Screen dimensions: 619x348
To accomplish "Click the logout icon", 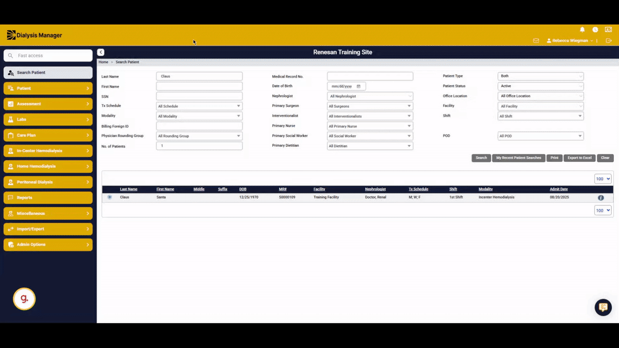I will pos(609,41).
